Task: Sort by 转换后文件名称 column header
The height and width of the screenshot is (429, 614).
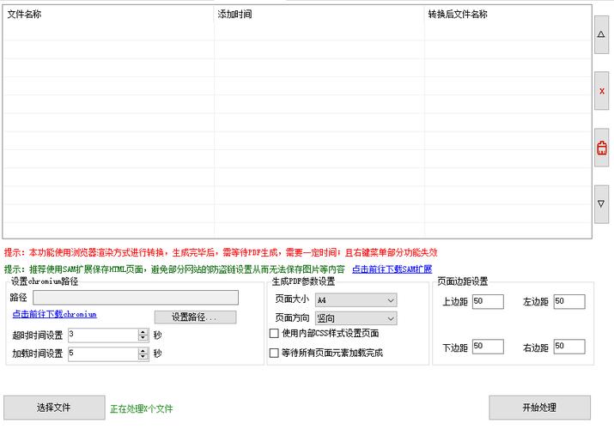Action: coord(508,15)
